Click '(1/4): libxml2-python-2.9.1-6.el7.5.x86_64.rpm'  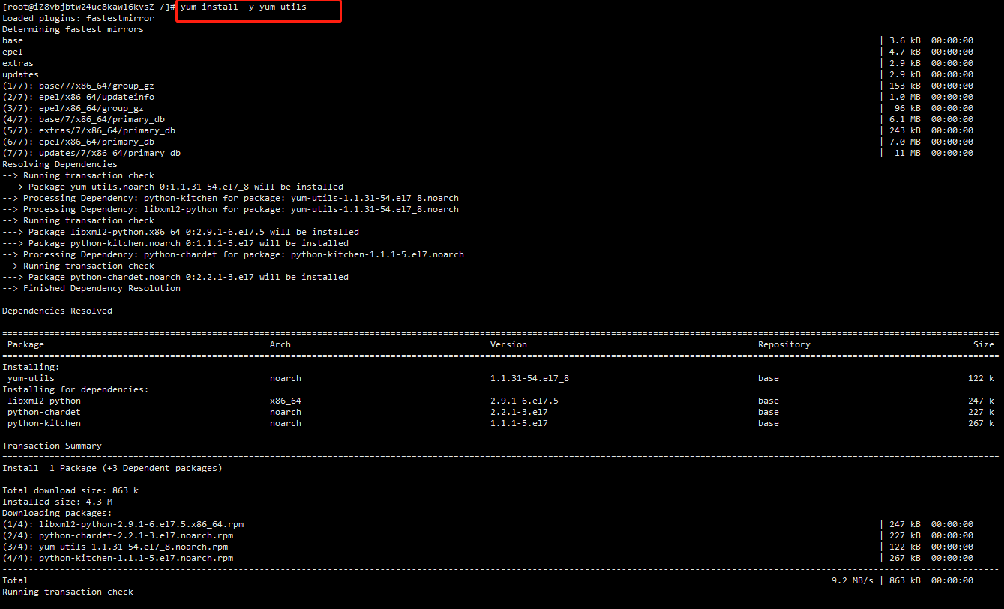[123, 524]
